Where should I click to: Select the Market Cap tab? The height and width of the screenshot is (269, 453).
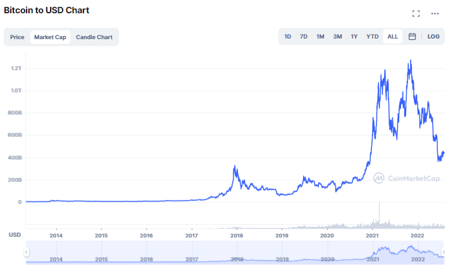[50, 37]
